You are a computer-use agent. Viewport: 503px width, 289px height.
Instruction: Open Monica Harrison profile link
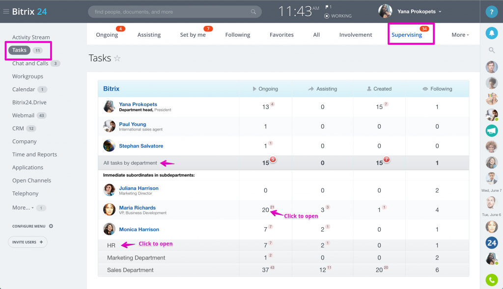pos(139,230)
